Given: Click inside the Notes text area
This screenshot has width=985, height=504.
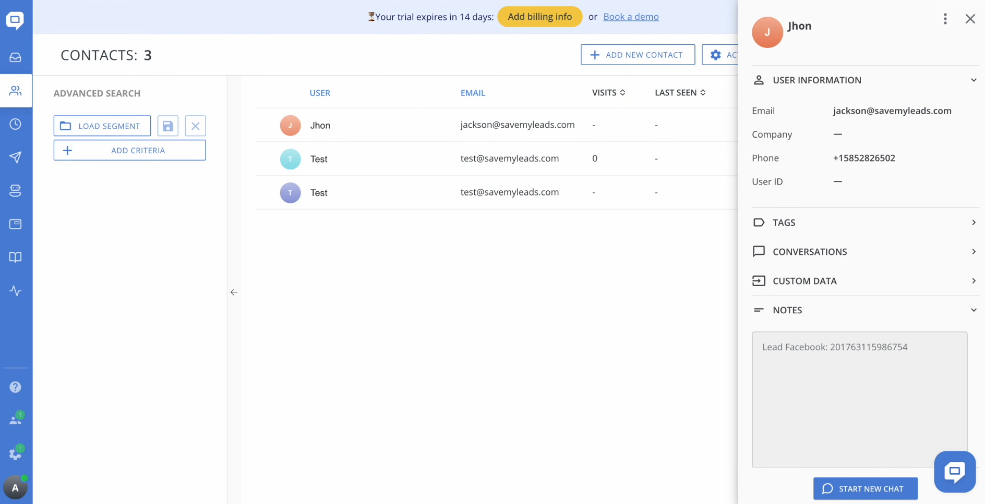Looking at the screenshot, I should (x=859, y=399).
